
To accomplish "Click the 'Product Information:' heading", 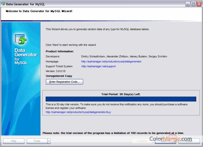I will click(x=60, y=51).
